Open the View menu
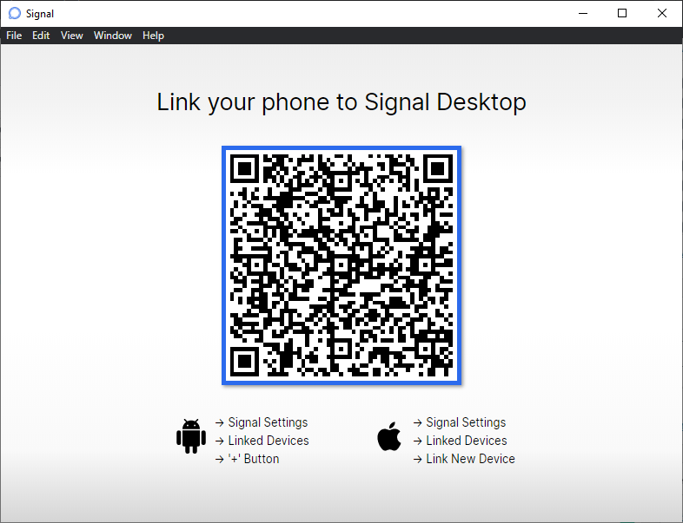Image resolution: width=683 pixels, height=523 pixels. tap(72, 36)
